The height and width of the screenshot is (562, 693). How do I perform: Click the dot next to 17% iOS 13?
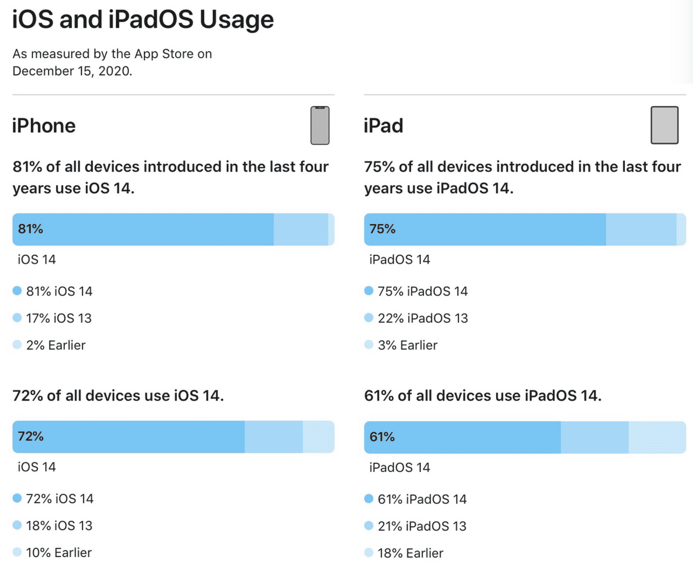click(x=17, y=318)
